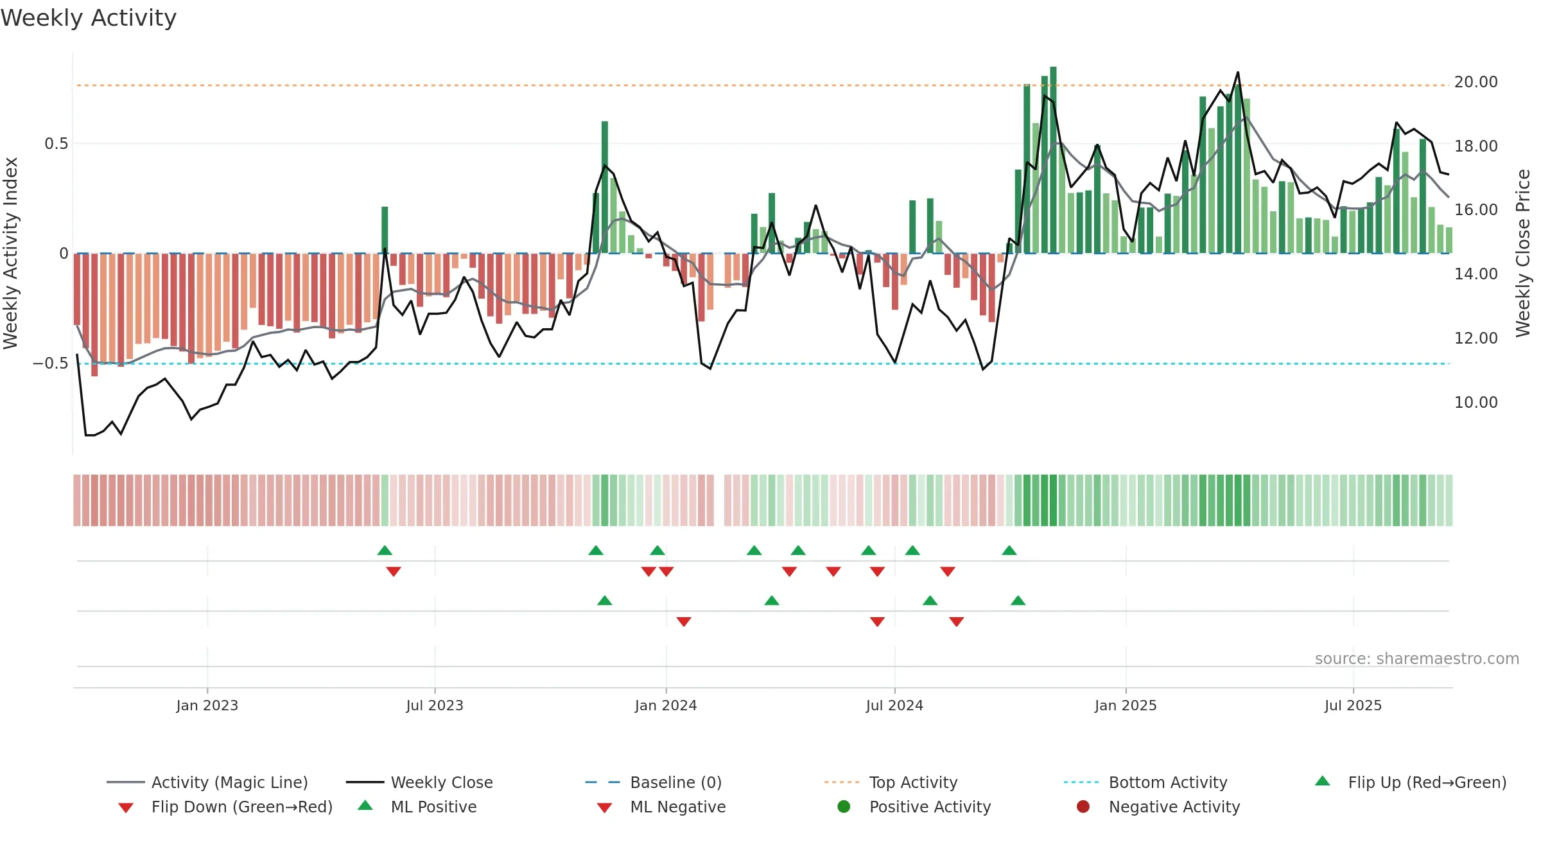This screenshot has width=1541, height=867.
Task: Click the last Flip Up marker near October 2024
Action: [x=1009, y=550]
